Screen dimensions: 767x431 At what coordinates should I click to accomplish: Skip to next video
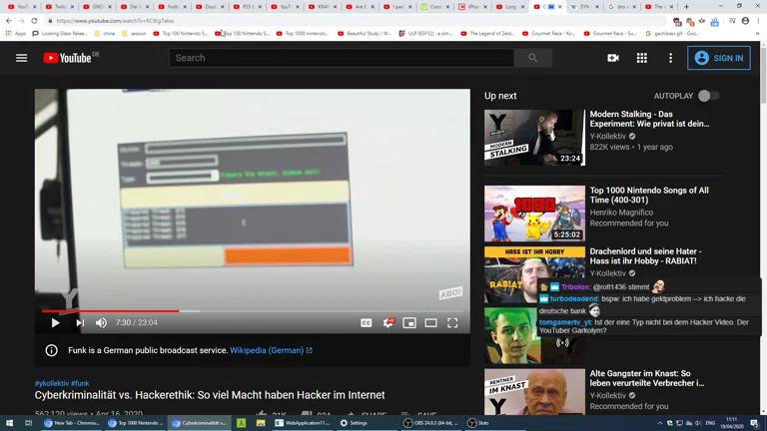coord(79,323)
